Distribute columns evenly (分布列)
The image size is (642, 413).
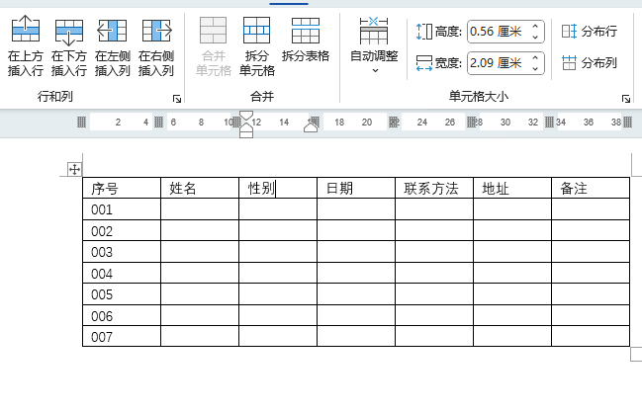[x=590, y=62]
